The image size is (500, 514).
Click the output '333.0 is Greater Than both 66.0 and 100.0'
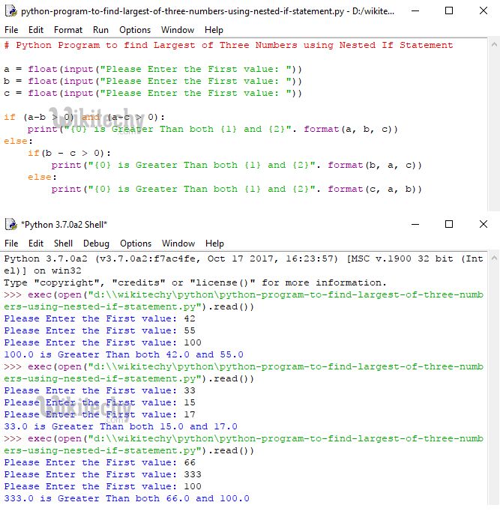127,498
